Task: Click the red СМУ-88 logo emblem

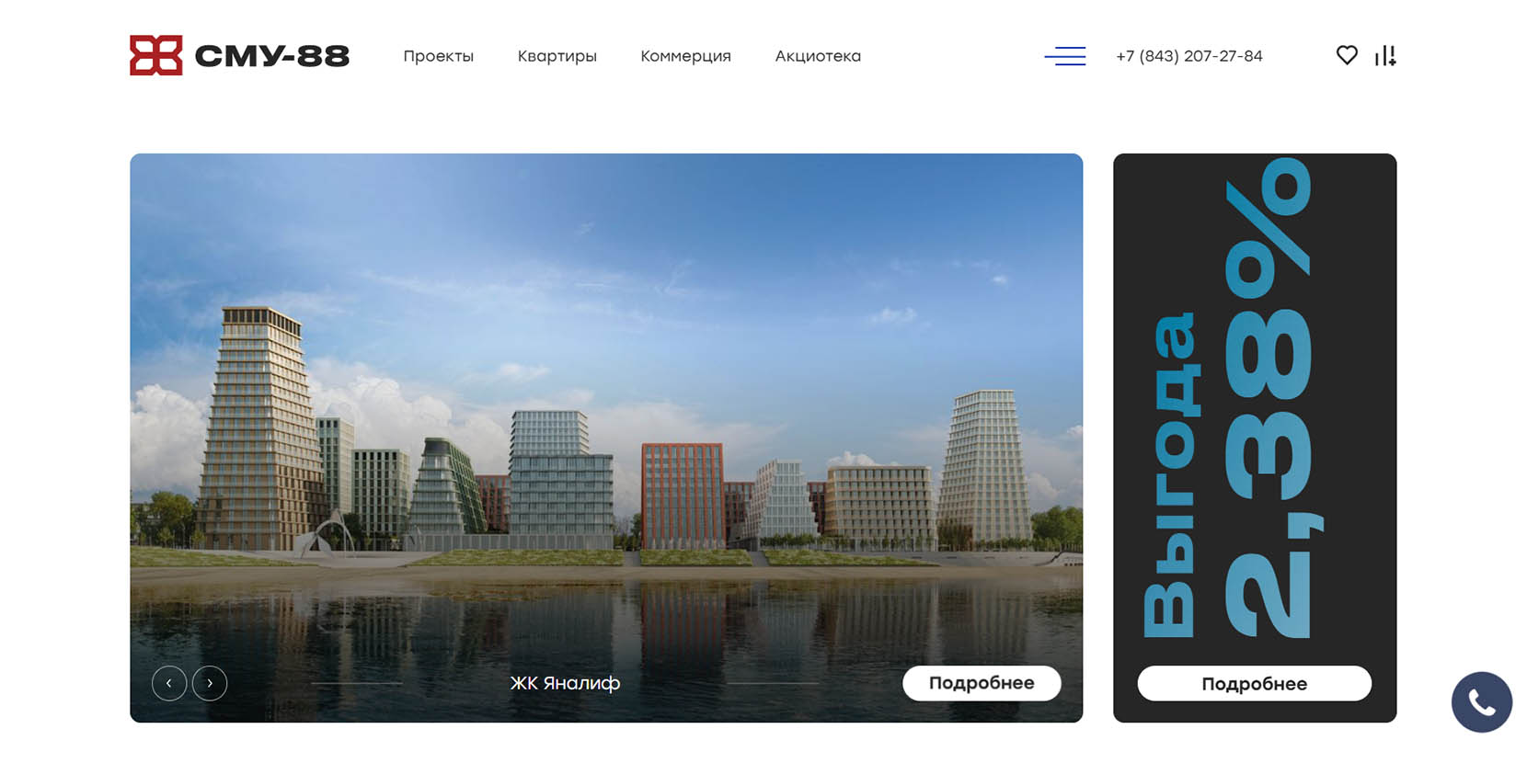Action: pyautogui.click(x=155, y=55)
